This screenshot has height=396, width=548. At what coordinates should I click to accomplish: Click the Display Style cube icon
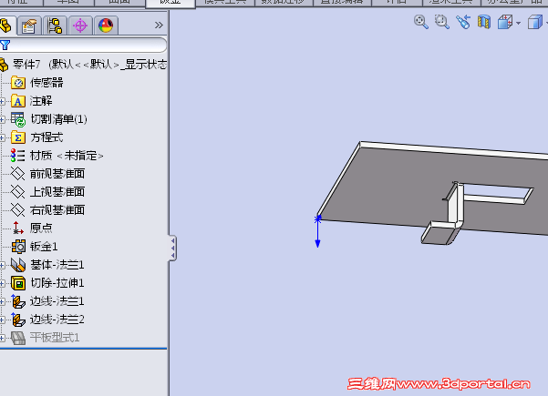(x=534, y=23)
